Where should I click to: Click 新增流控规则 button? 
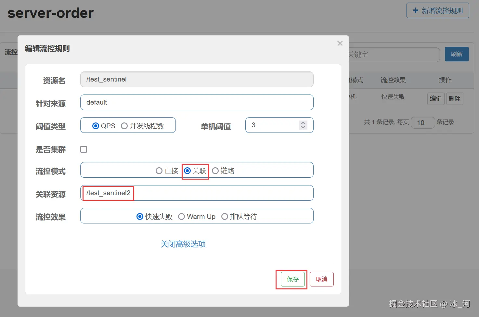click(x=438, y=10)
